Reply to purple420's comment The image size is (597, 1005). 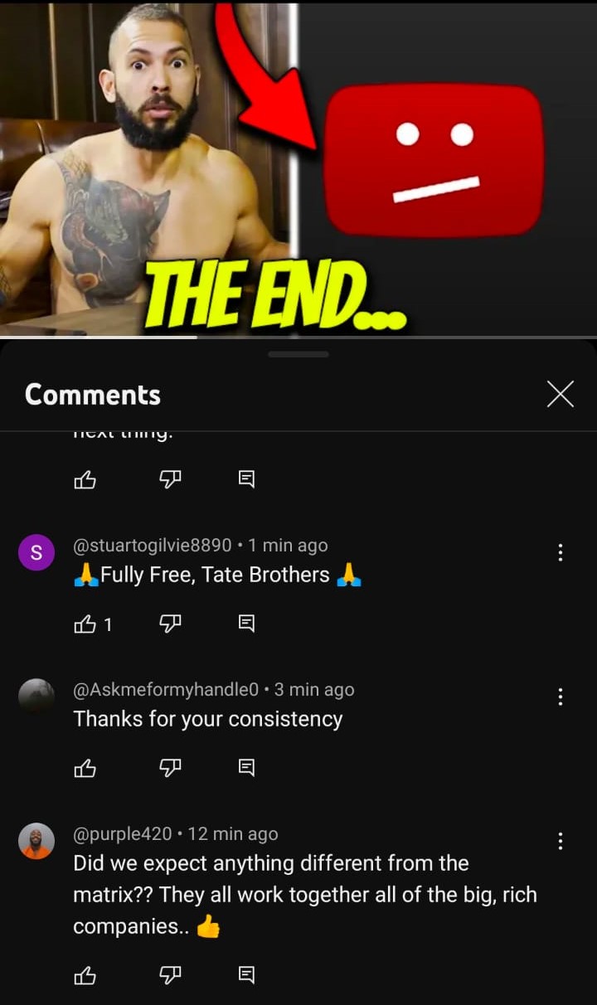tap(246, 976)
